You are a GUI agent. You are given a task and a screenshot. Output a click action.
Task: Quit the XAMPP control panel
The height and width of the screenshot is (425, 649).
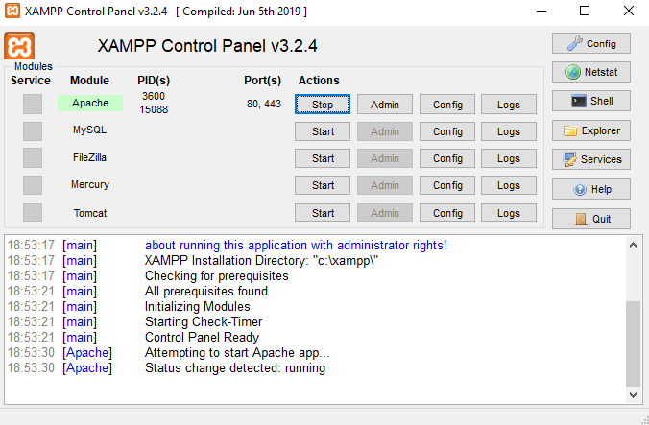coord(591,219)
